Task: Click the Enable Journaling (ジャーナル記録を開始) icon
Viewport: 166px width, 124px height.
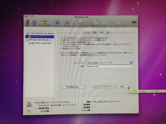Action: [x=81, y=22]
